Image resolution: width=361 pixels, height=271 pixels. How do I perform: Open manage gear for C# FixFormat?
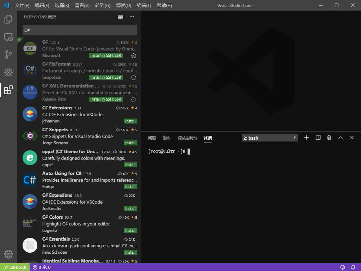(134, 77)
